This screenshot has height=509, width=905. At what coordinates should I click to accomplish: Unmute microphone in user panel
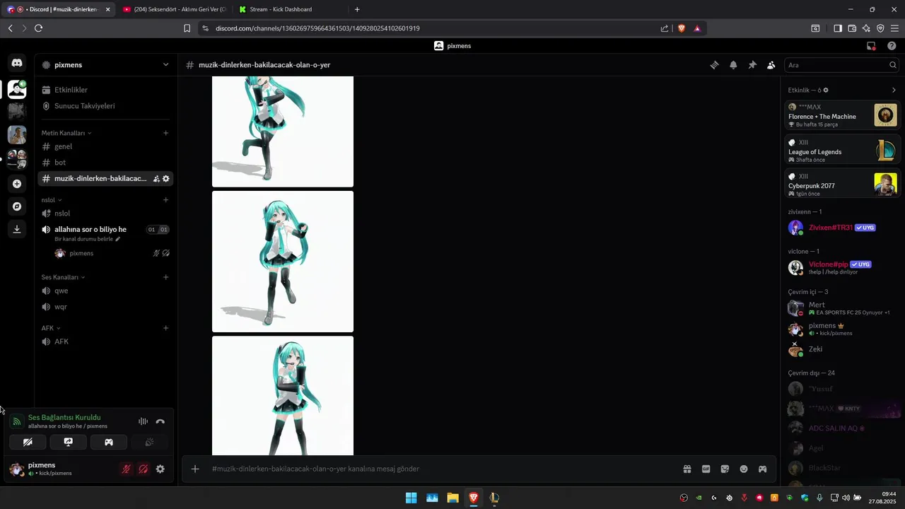pyautogui.click(x=127, y=469)
